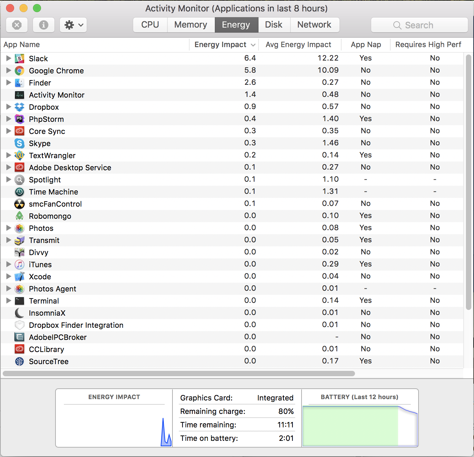
Task: Click the Xcode app icon
Action: click(x=19, y=277)
